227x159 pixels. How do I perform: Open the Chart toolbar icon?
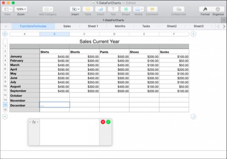(x=101, y=9)
